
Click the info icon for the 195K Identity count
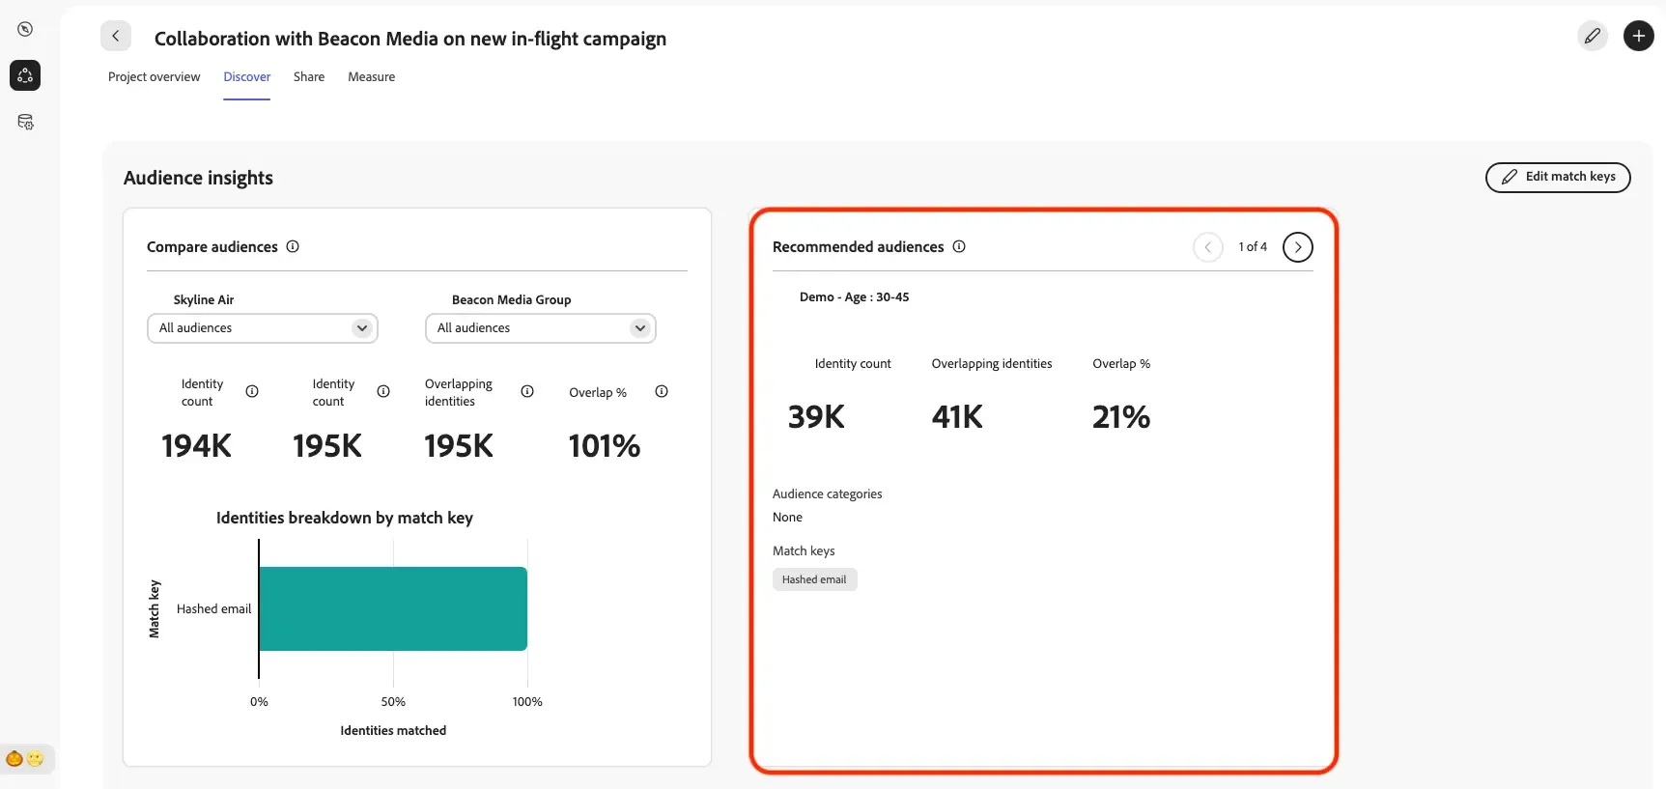383,391
